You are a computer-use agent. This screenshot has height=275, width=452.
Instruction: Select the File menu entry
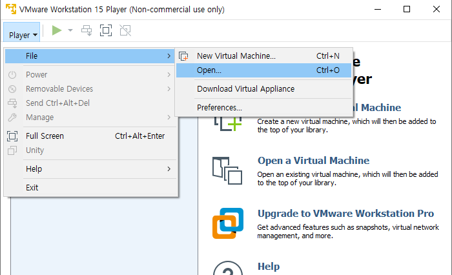[x=90, y=56]
